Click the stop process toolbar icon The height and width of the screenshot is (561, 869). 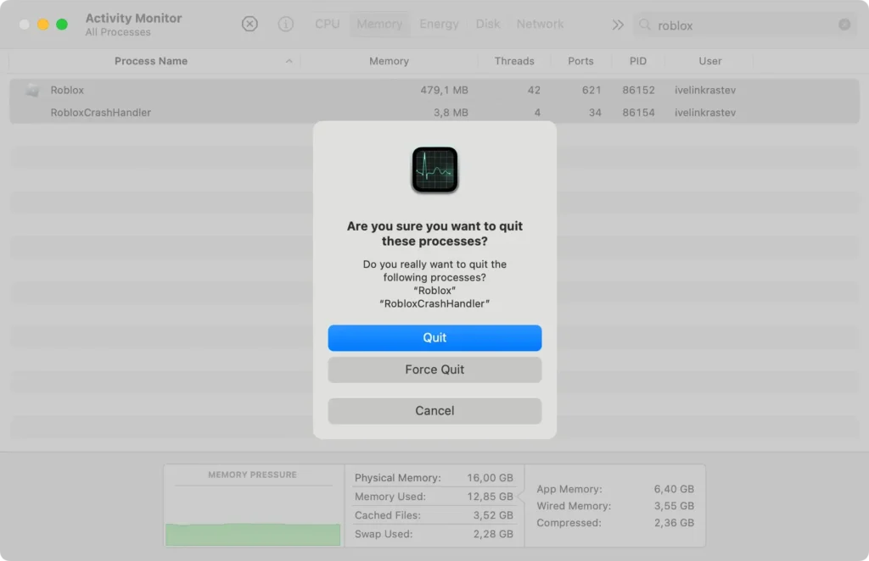[249, 25]
